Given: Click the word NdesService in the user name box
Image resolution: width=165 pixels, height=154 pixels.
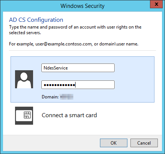Looking at the screenshot, I should (56, 68).
